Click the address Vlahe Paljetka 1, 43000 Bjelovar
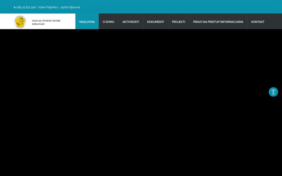The image size is (282, 176). click(x=59, y=7)
